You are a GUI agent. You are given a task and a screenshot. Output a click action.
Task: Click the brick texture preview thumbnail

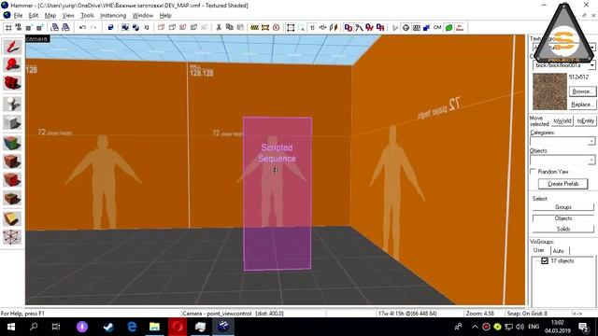(549, 91)
